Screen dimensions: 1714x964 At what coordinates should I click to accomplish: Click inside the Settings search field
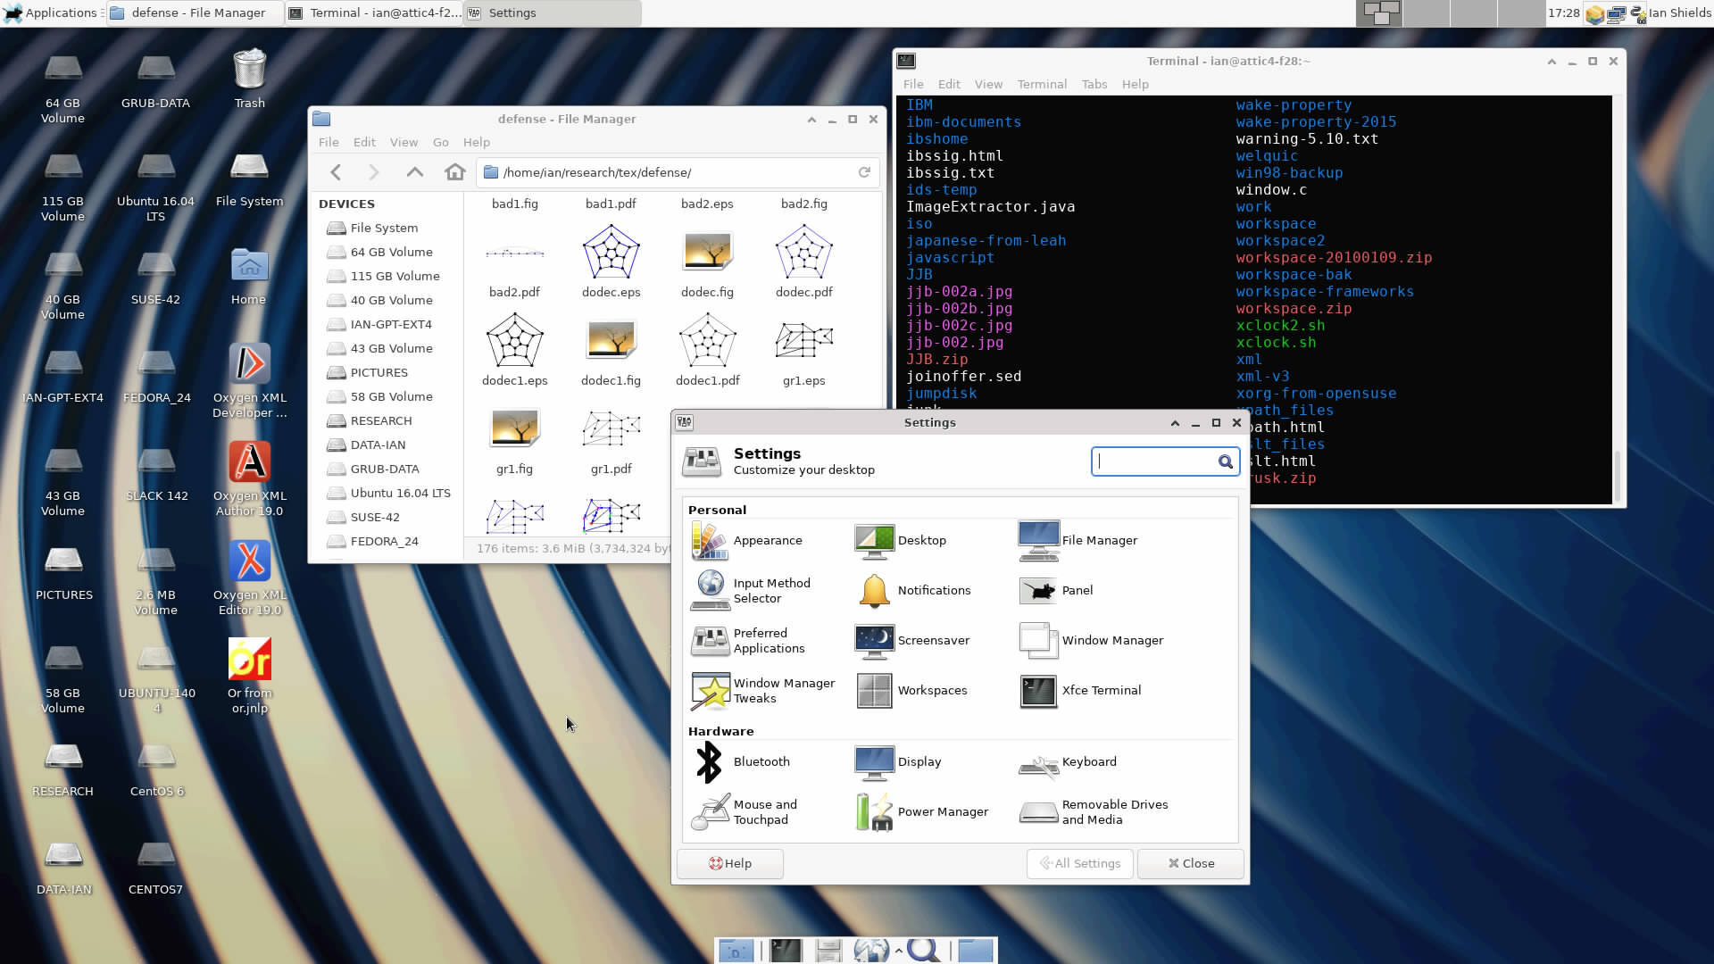[x=1156, y=461]
